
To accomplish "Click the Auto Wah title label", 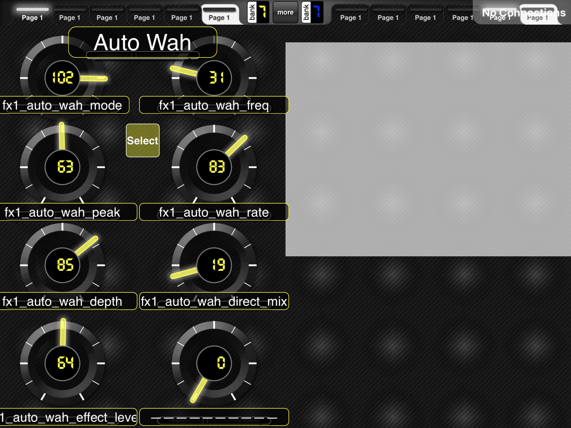I will click(142, 42).
